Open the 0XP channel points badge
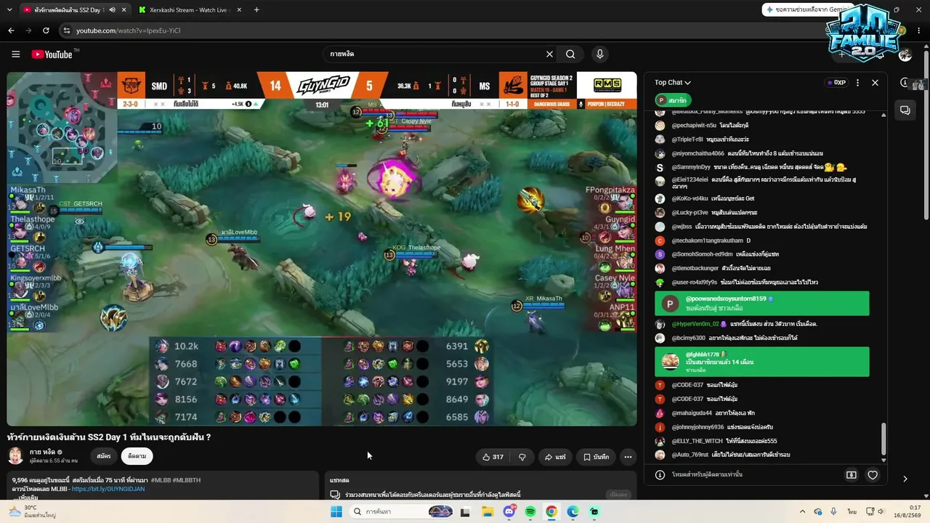The image size is (930, 523). pos(836,83)
